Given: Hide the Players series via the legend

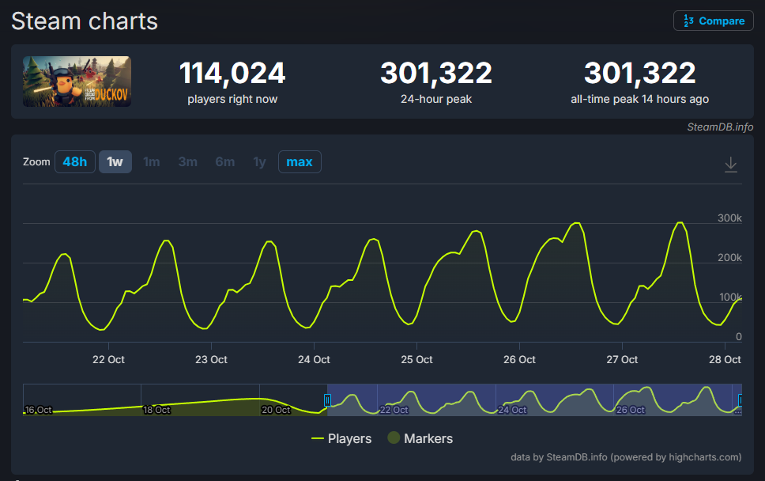Looking at the screenshot, I should (x=341, y=438).
